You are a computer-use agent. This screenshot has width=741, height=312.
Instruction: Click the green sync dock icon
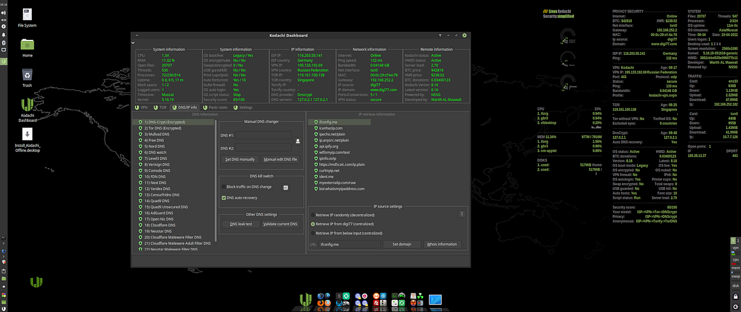point(402,303)
